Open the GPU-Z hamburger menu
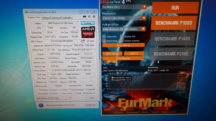Viewport: 216px width, 121px height. pos(94,17)
